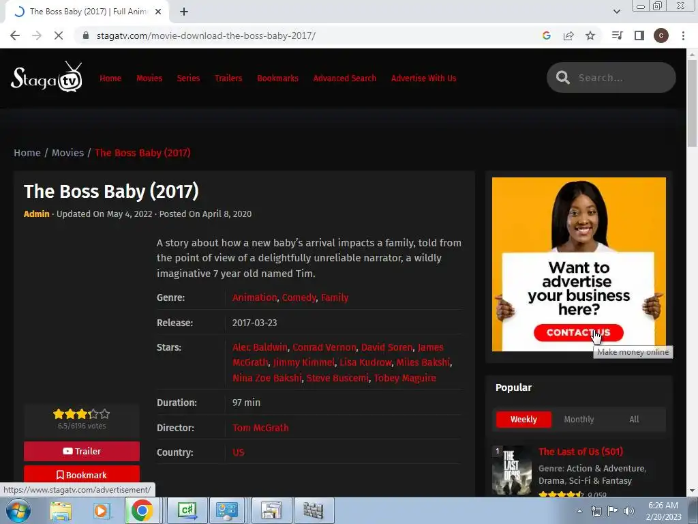The height and width of the screenshot is (524, 698).
Task: Click the Google icon in address bar
Action: tap(547, 35)
